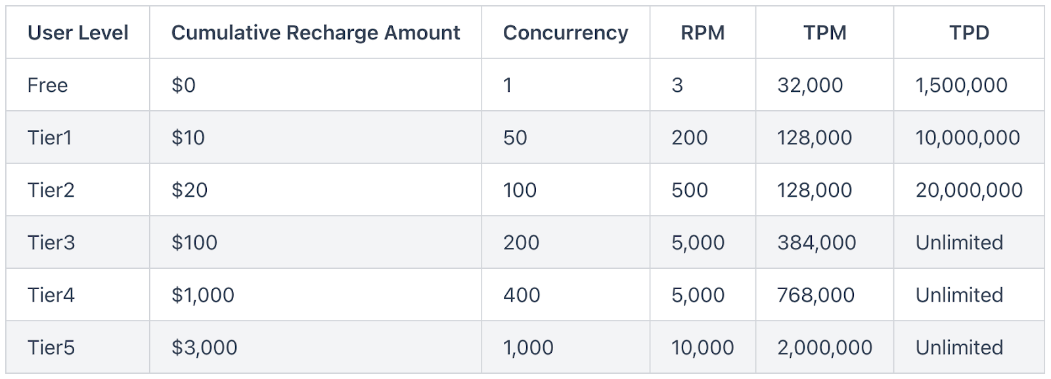Select the Cumulative Recharge Amount header
1051x379 pixels.
pos(316,33)
